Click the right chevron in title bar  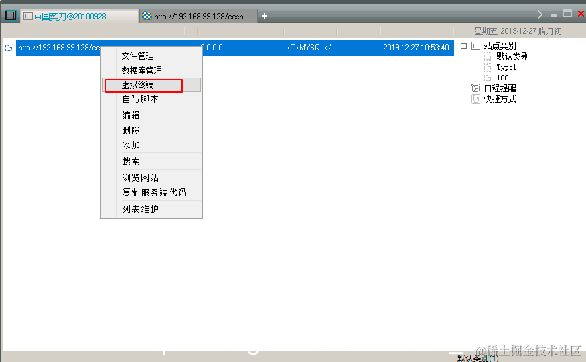[x=540, y=14]
